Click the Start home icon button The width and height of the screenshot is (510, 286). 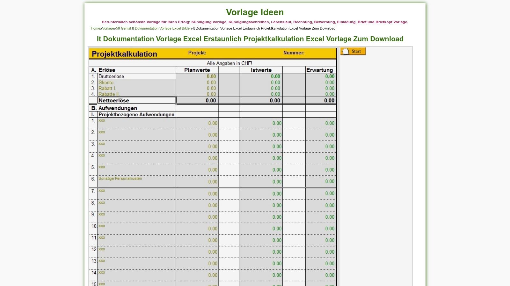pos(353,51)
